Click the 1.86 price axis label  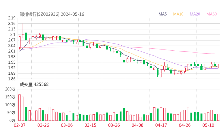click(12, 79)
